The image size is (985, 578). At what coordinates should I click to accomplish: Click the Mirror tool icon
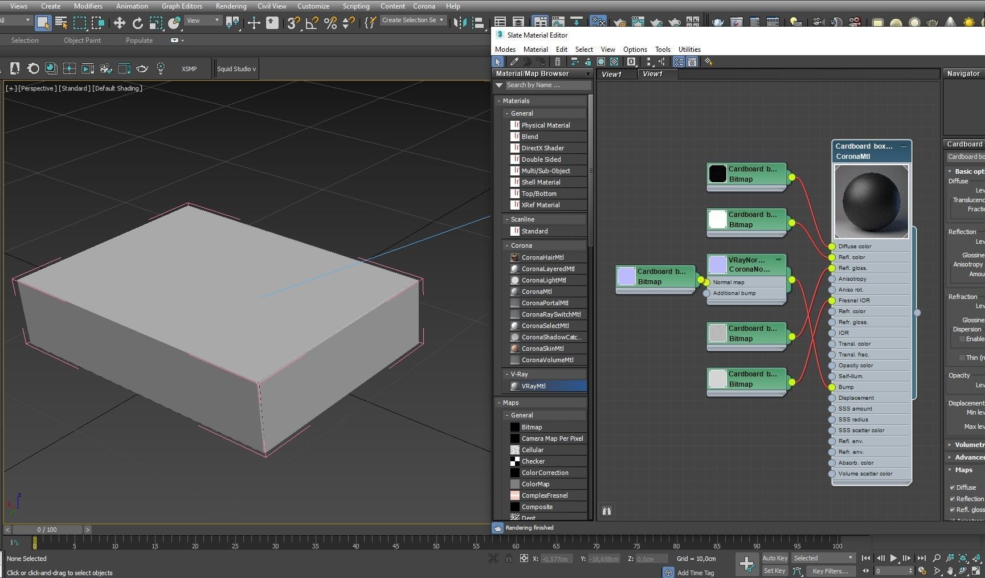tap(460, 23)
